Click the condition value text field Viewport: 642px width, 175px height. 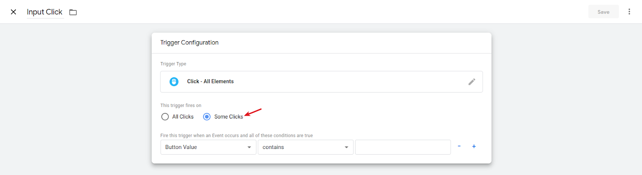[403, 147]
